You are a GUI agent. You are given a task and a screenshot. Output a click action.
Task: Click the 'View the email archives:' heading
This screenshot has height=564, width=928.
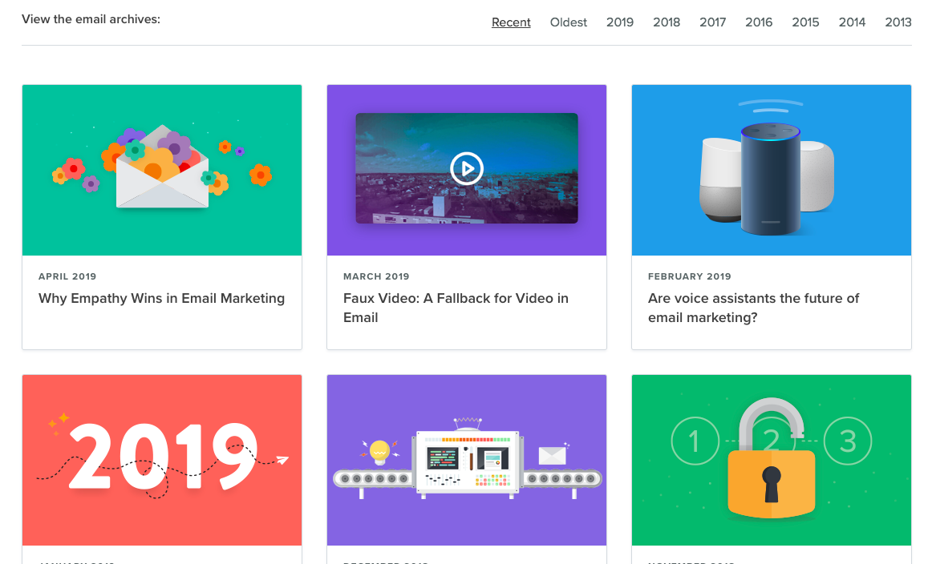click(x=91, y=19)
